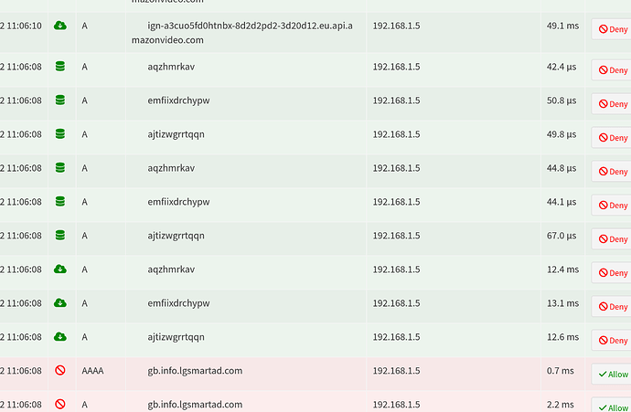Click the cache icon for the 50.8 µs emfiixdrchypw query
Screen dimensions: 631x412
pos(60,100)
